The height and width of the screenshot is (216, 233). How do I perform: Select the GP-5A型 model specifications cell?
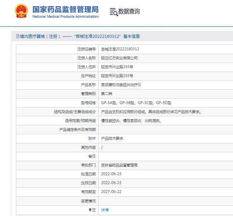click(136, 103)
